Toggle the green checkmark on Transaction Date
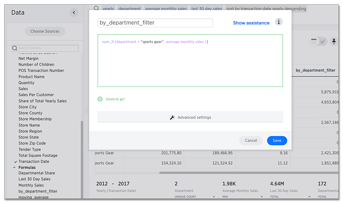This screenshot has width=343, height=203. coord(15,161)
